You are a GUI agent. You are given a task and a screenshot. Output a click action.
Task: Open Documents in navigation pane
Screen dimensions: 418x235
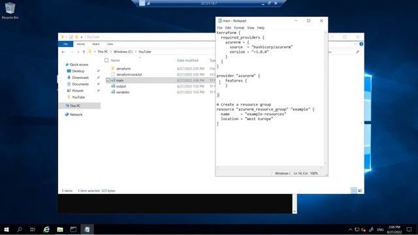pos(80,84)
